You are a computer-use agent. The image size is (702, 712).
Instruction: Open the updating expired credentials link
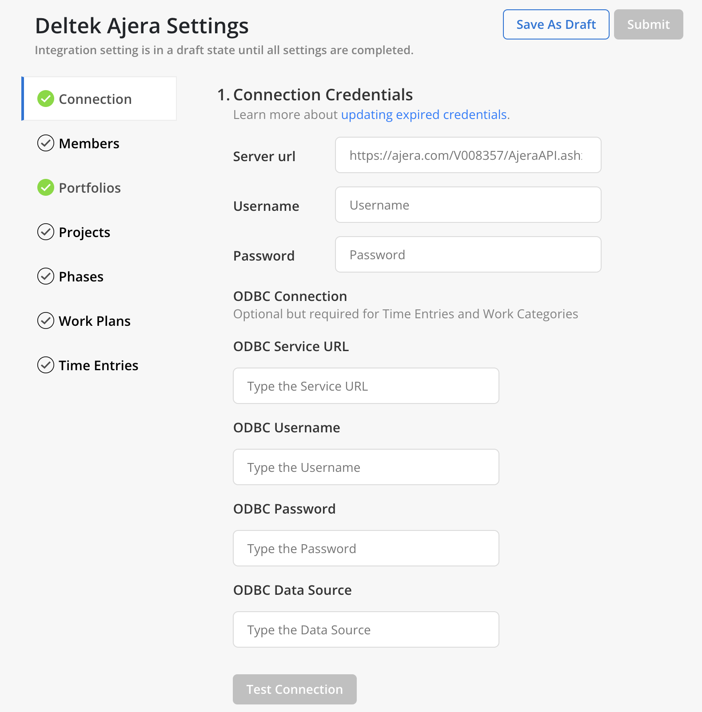tap(424, 115)
